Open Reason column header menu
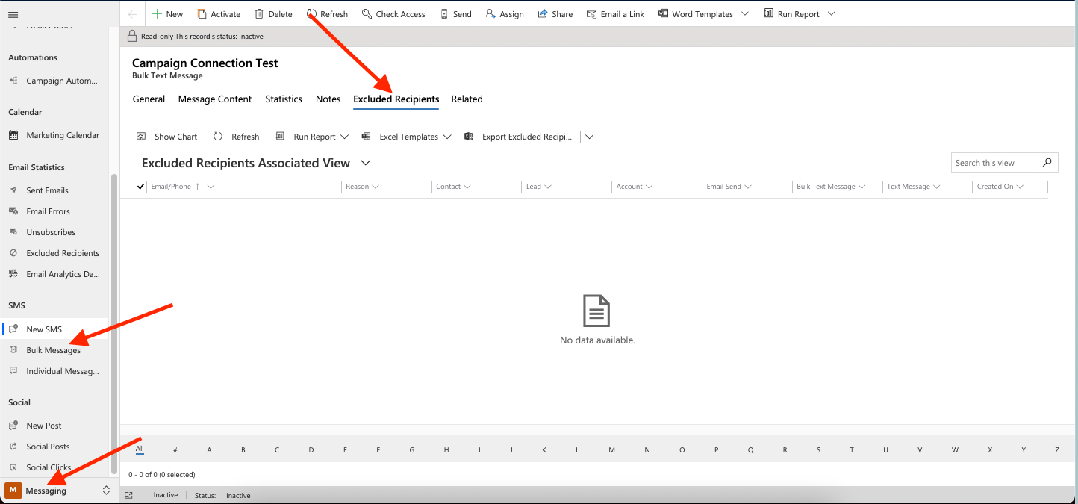 362,187
